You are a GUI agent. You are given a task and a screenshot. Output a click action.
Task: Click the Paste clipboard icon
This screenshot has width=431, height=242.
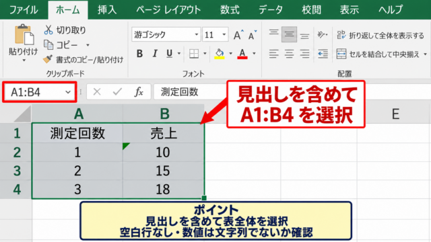click(24, 34)
